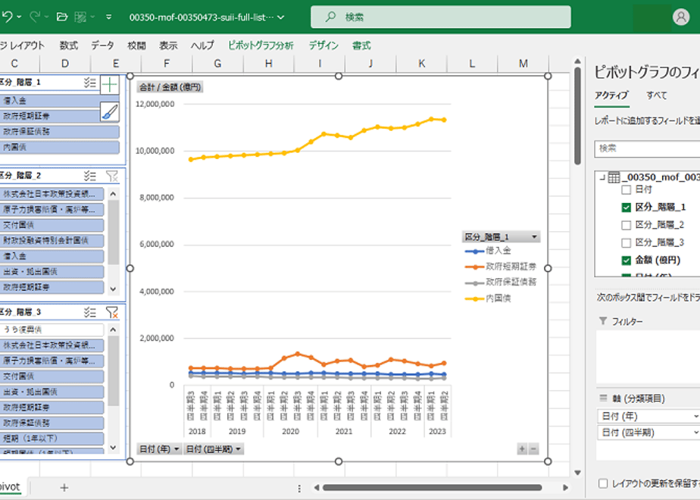Open file using the folder icon
Viewport: 700px width, 500px height.
(x=62, y=17)
